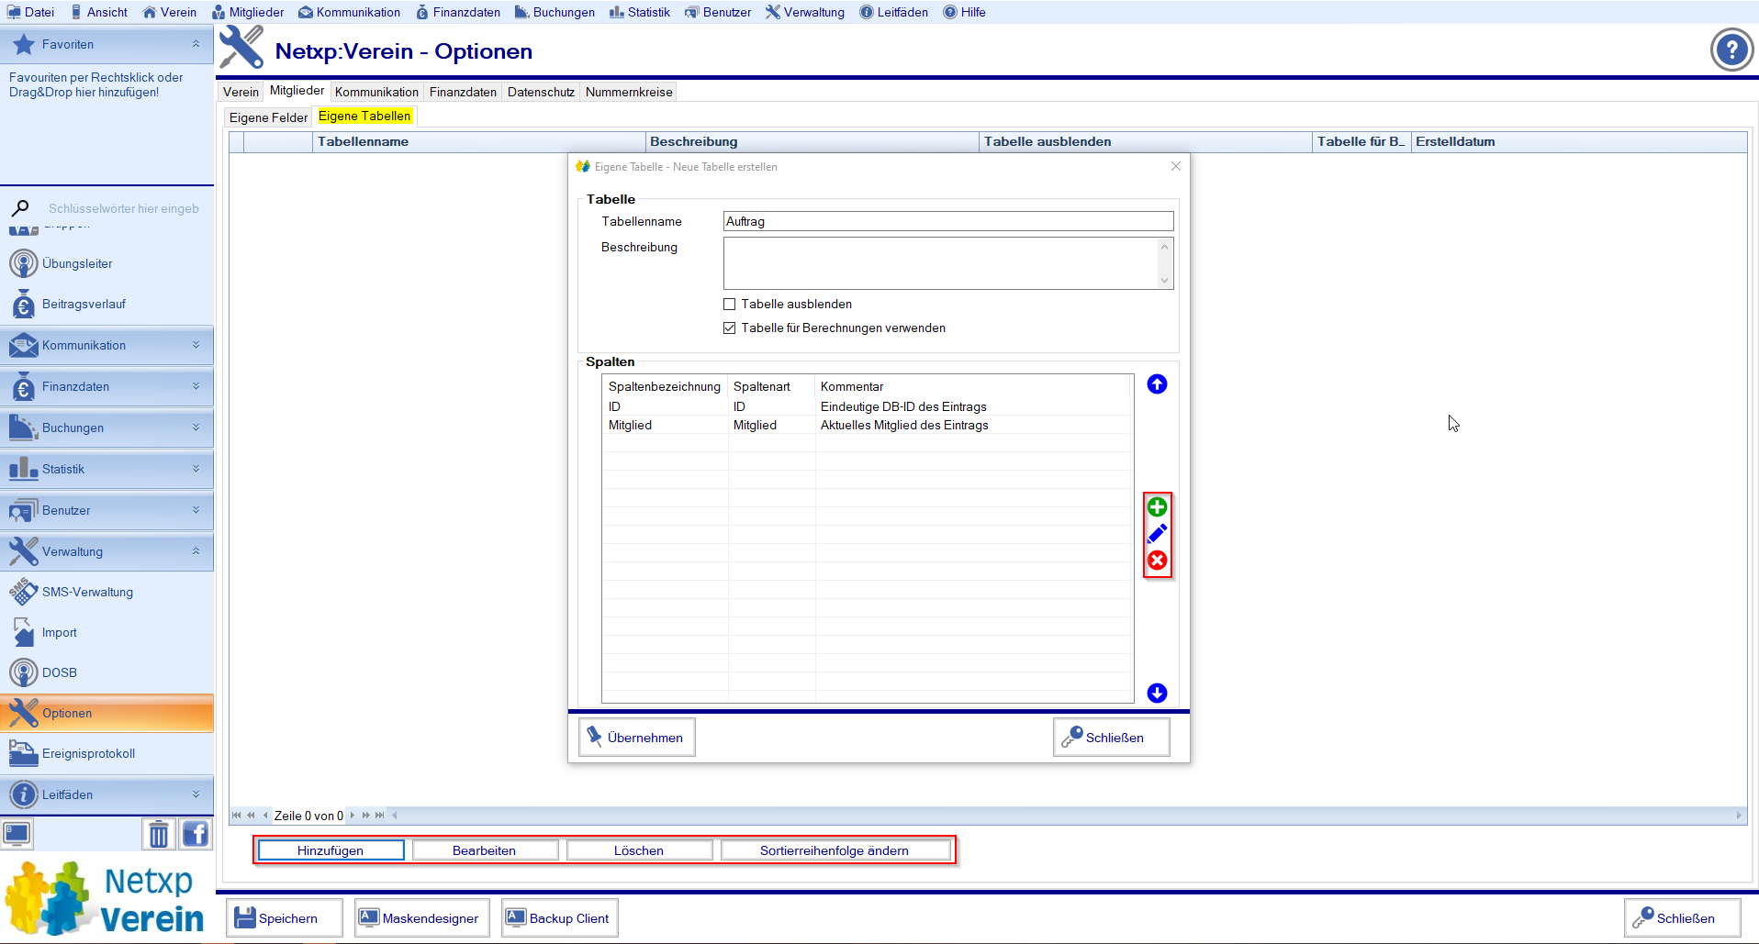Open the Statistik menu
Viewport: 1759px width, 944px height.
pos(640,12)
